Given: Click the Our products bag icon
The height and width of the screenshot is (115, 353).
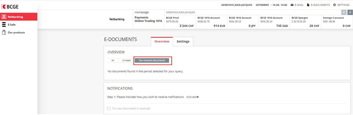Looking at the screenshot, I should 4,33.
